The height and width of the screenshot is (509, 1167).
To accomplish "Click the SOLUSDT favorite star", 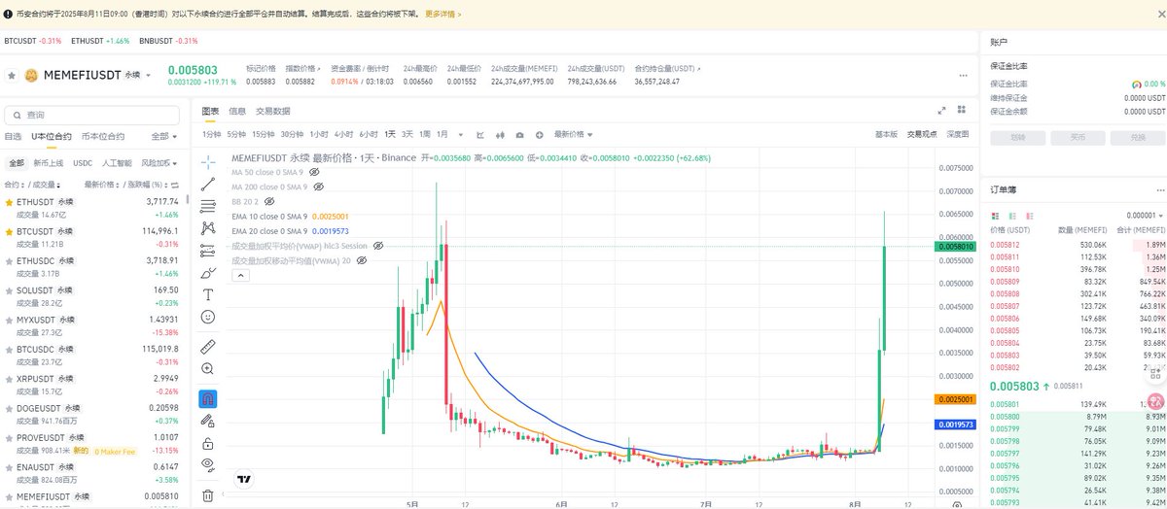I will [x=10, y=289].
